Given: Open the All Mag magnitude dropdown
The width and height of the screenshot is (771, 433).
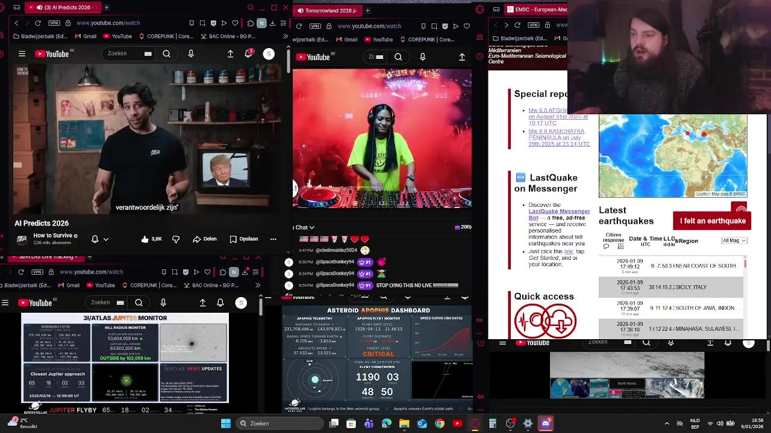Looking at the screenshot, I should tap(734, 241).
